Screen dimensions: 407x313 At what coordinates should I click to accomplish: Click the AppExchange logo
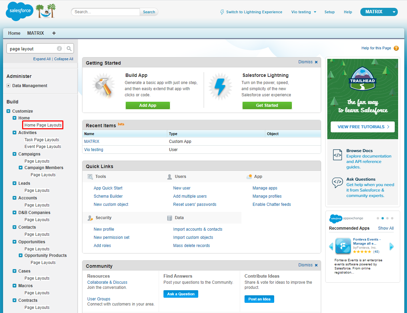click(x=346, y=219)
